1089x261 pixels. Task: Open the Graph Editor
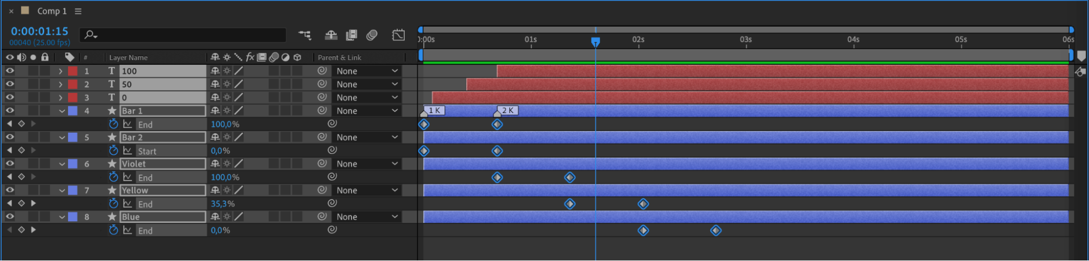pos(398,35)
